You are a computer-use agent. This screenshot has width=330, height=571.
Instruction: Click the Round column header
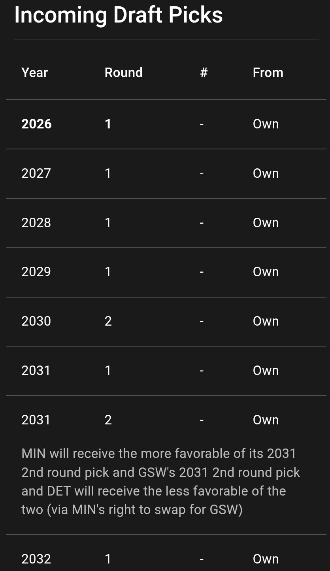coord(123,73)
